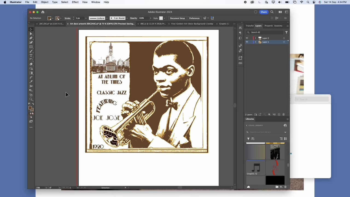The height and width of the screenshot is (197, 350).
Task: Select the Direct Selection tool
Action: pos(31,34)
